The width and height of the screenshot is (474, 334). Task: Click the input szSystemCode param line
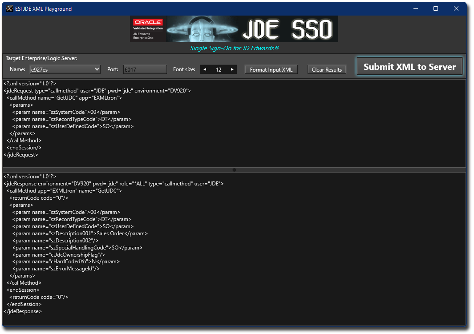[x=66, y=112]
